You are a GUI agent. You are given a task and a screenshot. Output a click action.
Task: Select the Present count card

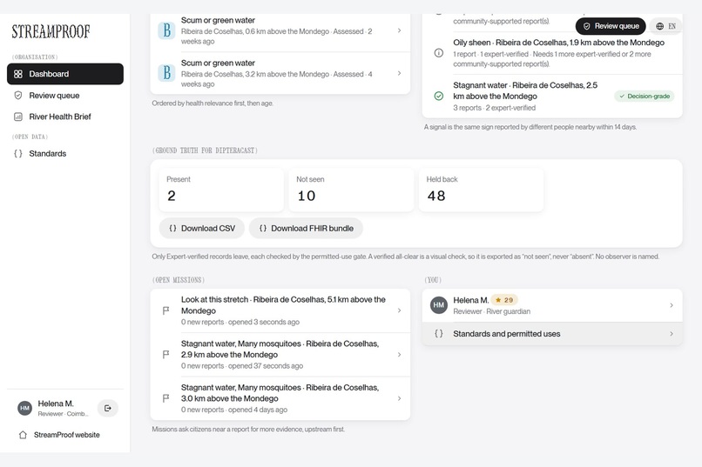point(221,190)
